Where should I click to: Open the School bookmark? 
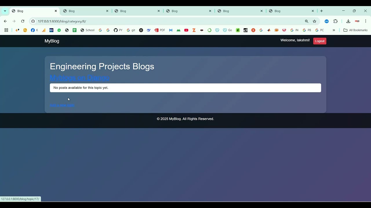tap(88, 30)
